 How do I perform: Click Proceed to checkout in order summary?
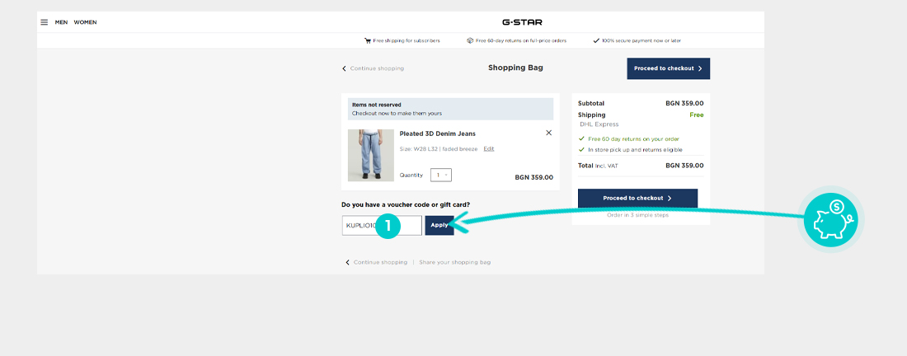637,199
